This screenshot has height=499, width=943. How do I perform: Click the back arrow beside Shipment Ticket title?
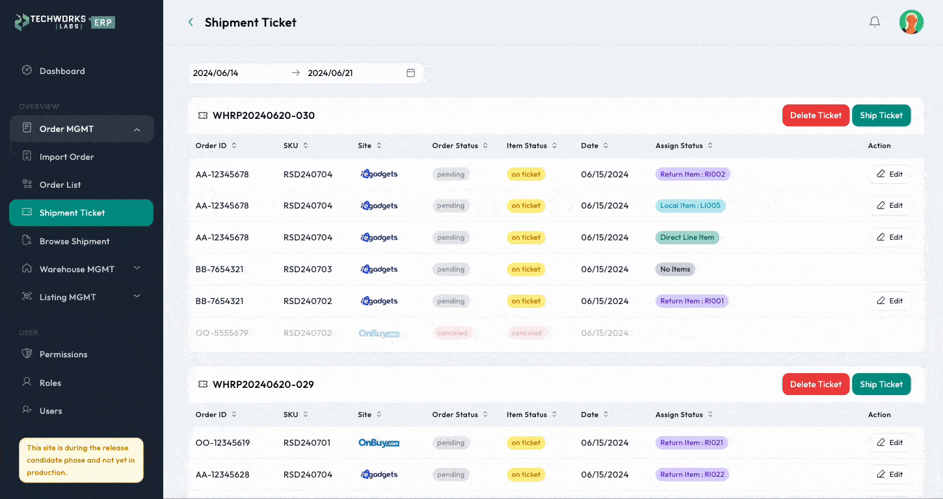pos(191,22)
